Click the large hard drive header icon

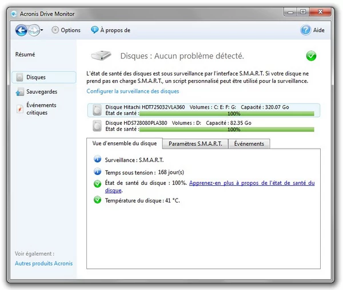click(101, 55)
